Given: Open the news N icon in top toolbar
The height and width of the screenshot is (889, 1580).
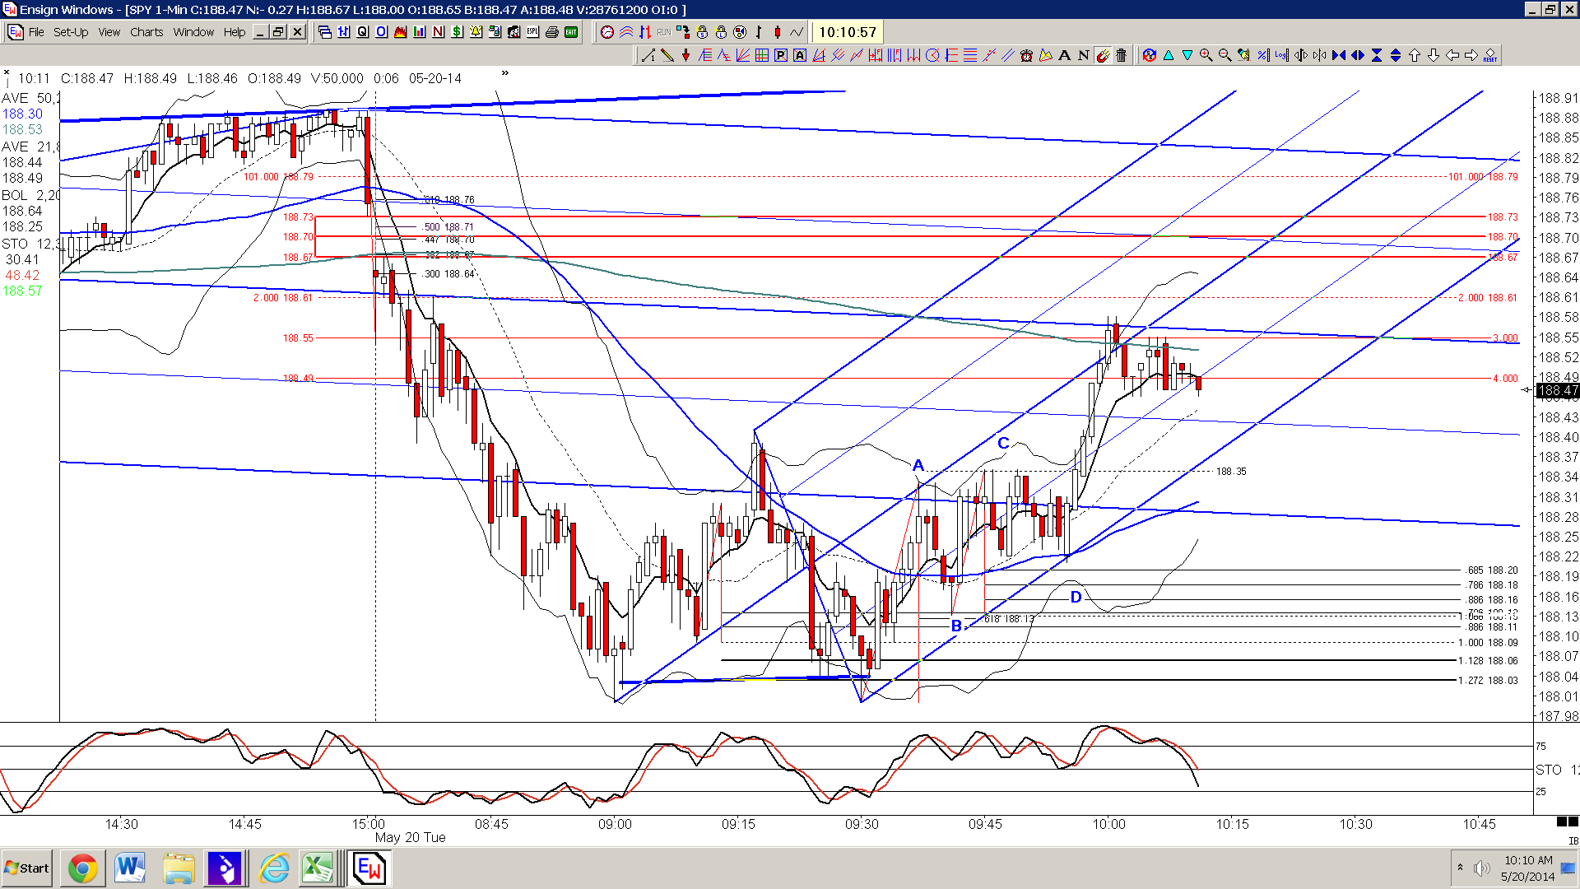Looking at the screenshot, I should pos(438,32).
